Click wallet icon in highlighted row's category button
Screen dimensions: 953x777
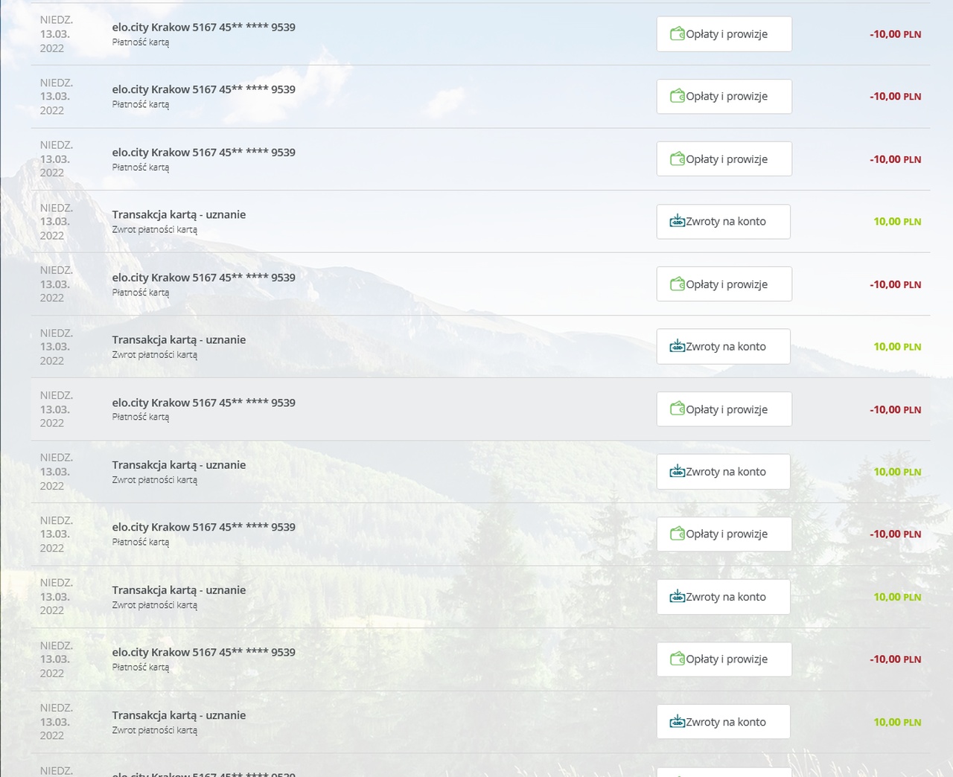(677, 409)
